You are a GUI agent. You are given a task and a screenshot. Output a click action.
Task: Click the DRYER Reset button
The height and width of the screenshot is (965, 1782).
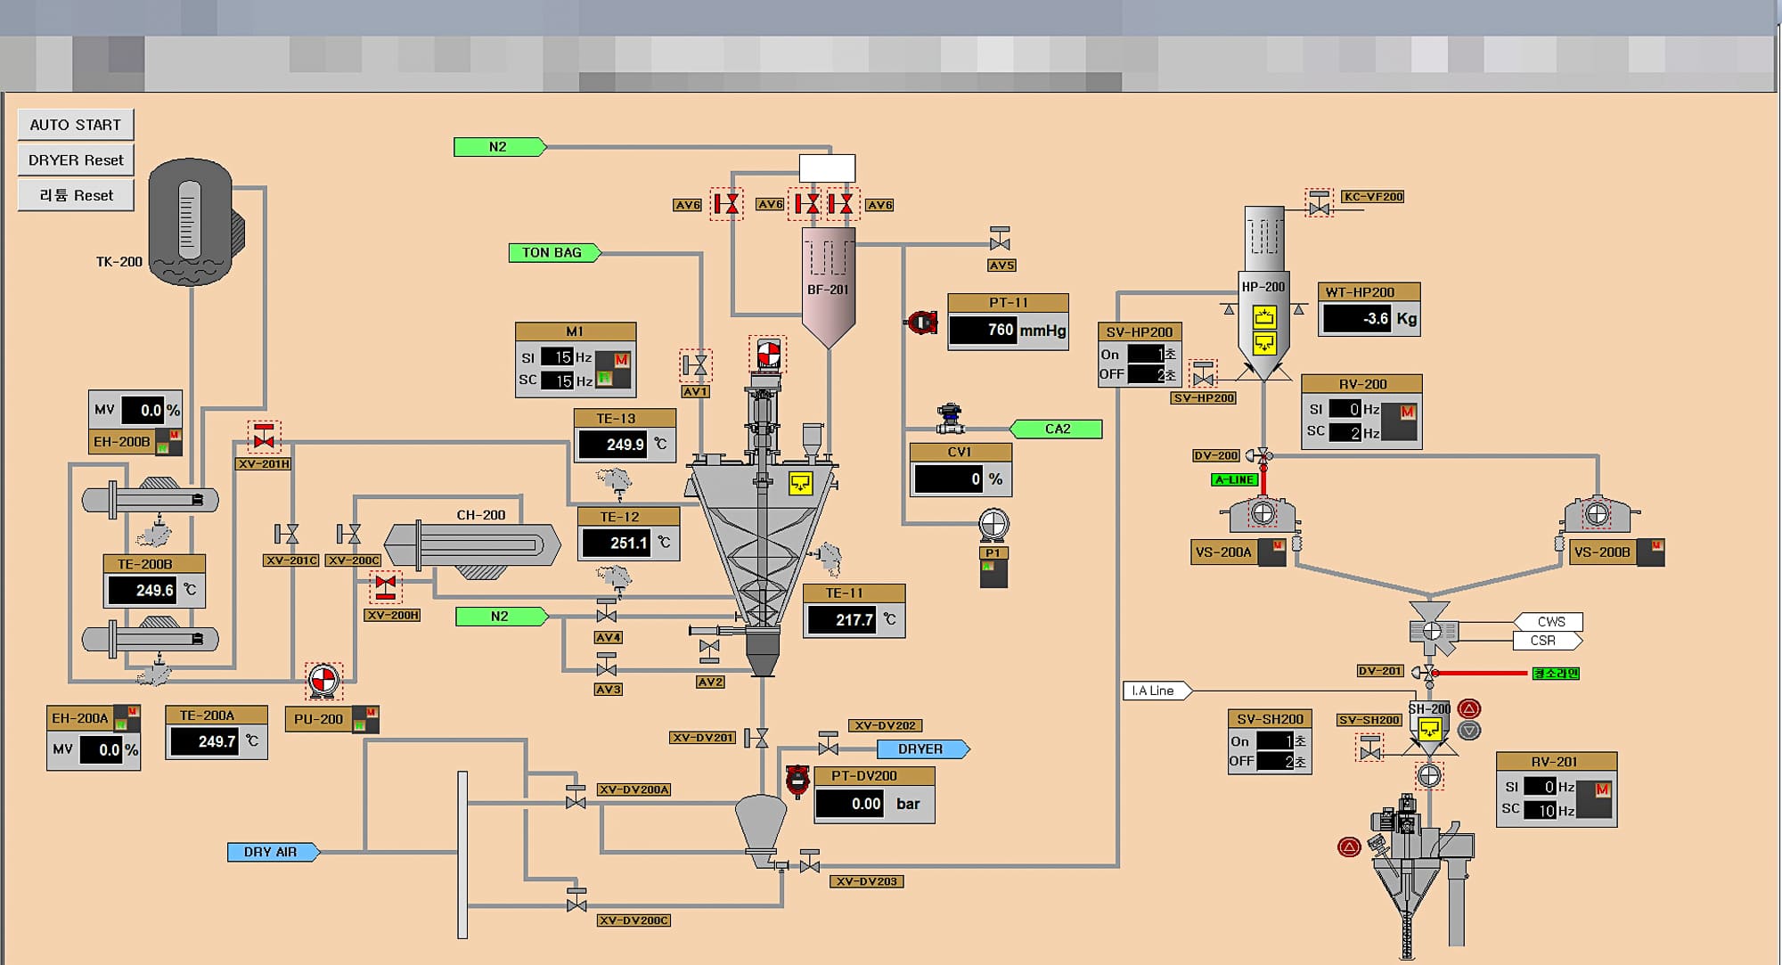click(76, 160)
